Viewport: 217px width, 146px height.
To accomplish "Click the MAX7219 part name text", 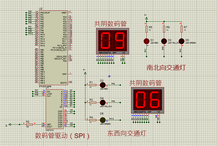I will (x=50, y=130).
